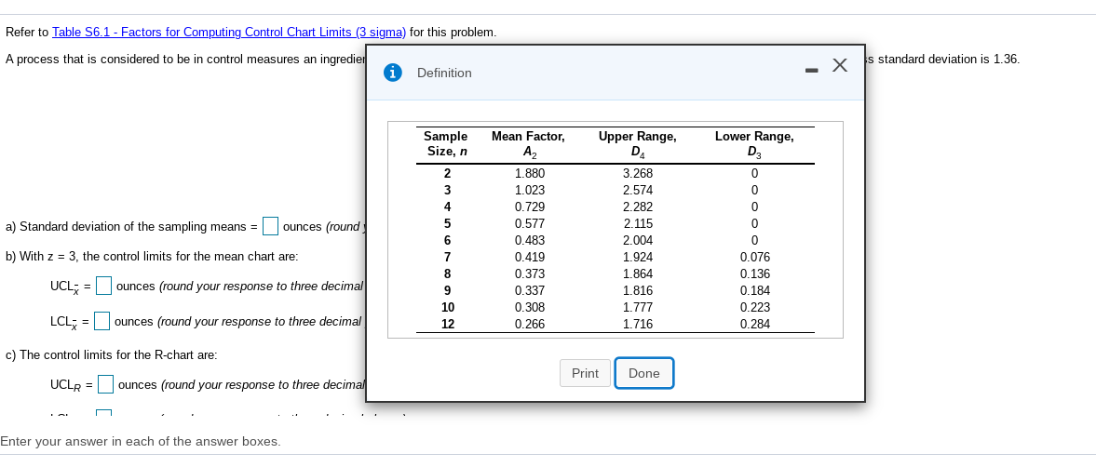Click the A2 value 1.880

coord(530,174)
